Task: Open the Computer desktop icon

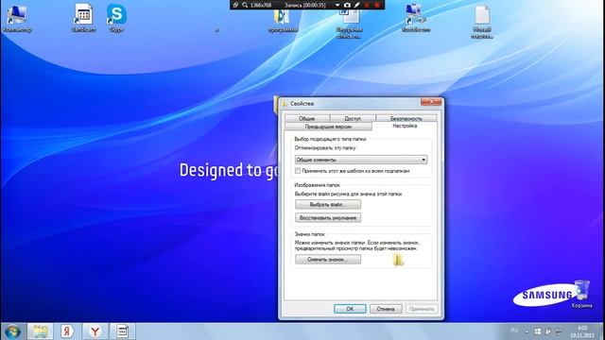Action: point(17,18)
